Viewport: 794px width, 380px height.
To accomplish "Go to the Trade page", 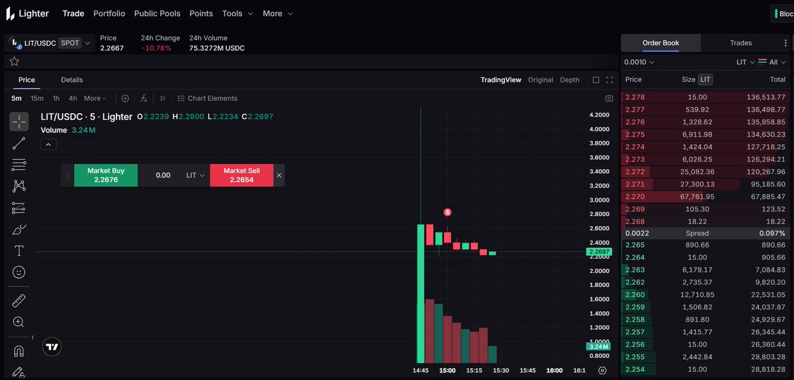I will 73,13.
